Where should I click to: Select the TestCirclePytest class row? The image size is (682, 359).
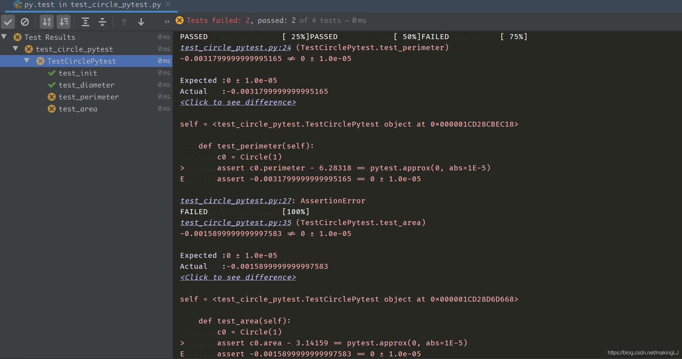[x=86, y=61]
